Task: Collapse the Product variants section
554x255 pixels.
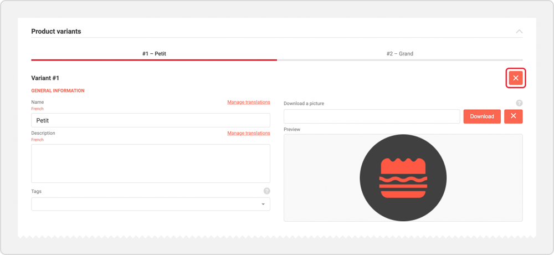Action: pos(519,32)
